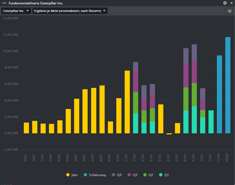Close the Fundamentalcharts widget
This screenshot has width=235, height=185.
click(231, 3)
